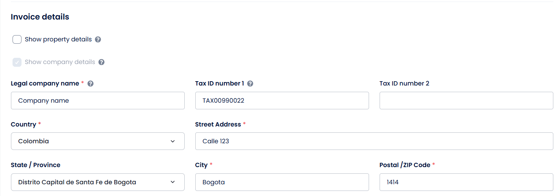Tick the Show property details checkbox
Viewport: 560px width, 196px height.
(17, 39)
